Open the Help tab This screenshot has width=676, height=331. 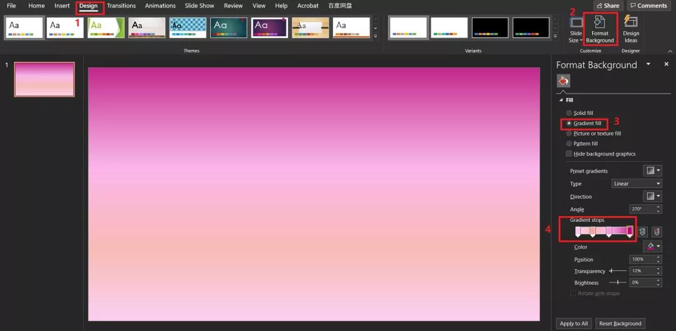tap(281, 6)
